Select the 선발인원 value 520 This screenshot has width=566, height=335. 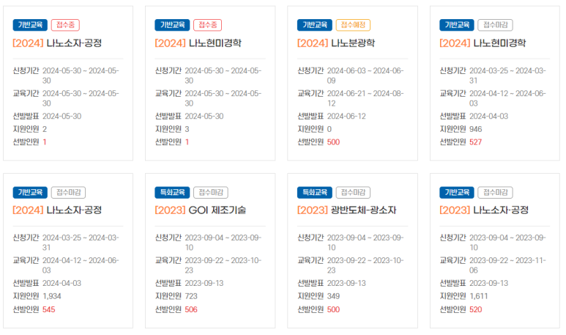[x=475, y=309]
